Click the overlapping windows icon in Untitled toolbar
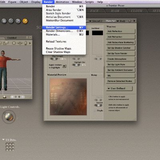The image size is (160, 160). (6, 43)
